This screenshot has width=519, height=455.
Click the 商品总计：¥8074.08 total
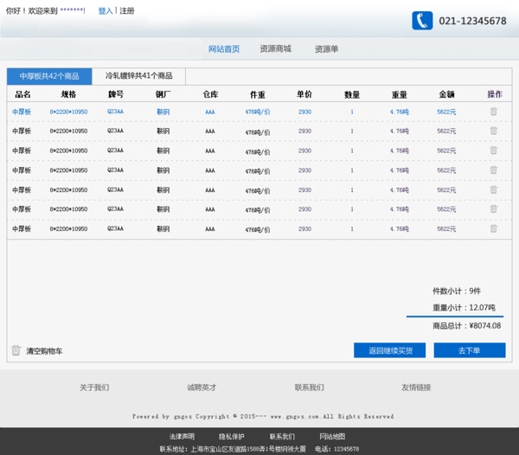467,326
